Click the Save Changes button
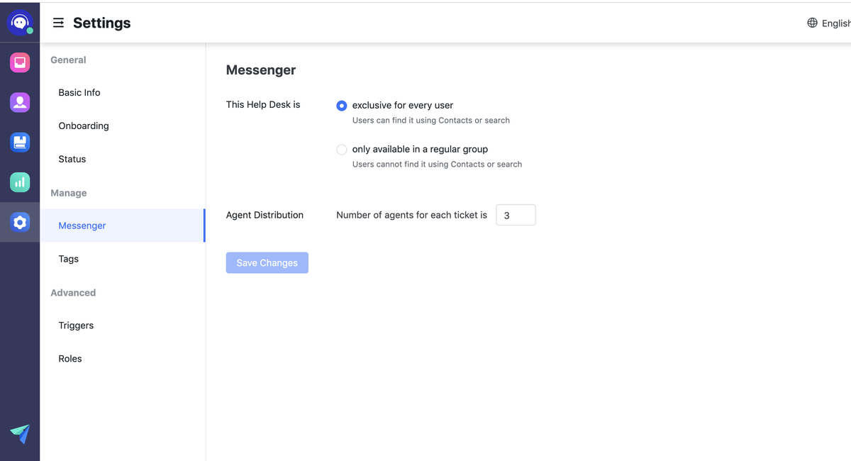 (x=267, y=262)
